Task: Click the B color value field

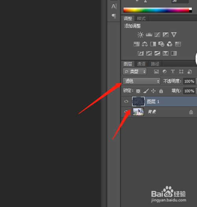Action: coord(180,1)
